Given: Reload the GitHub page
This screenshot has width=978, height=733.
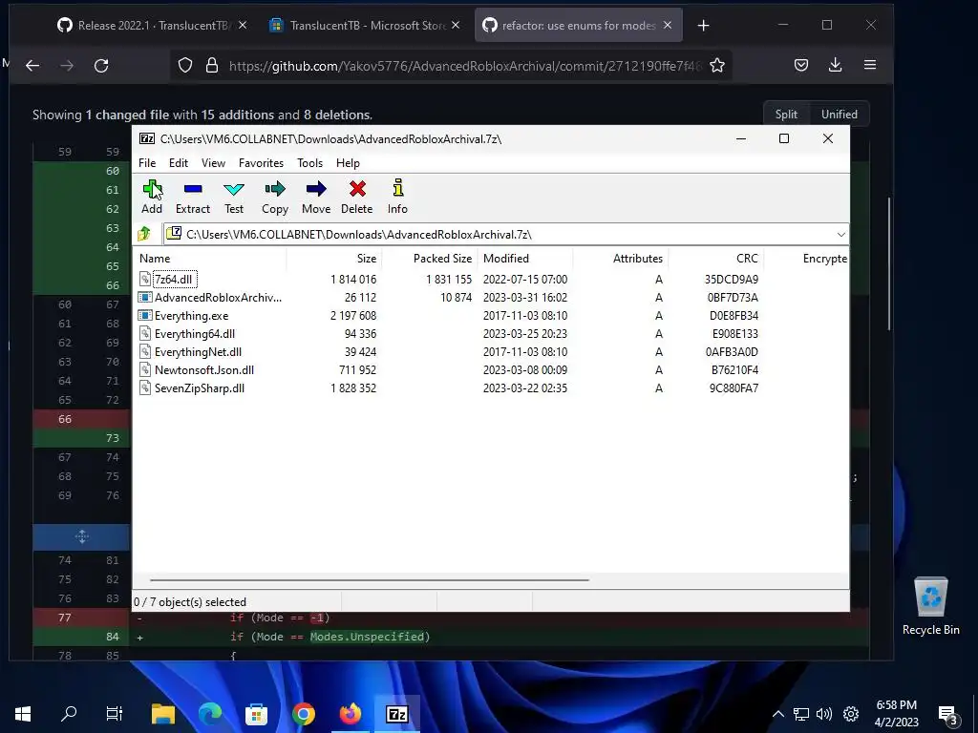Looking at the screenshot, I should [x=101, y=65].
